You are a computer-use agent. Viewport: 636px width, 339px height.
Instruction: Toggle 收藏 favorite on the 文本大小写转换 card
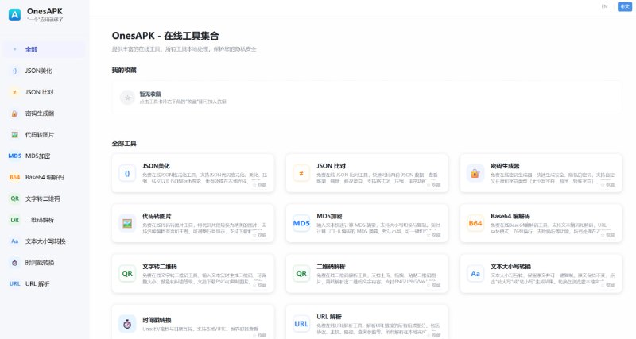607,285
